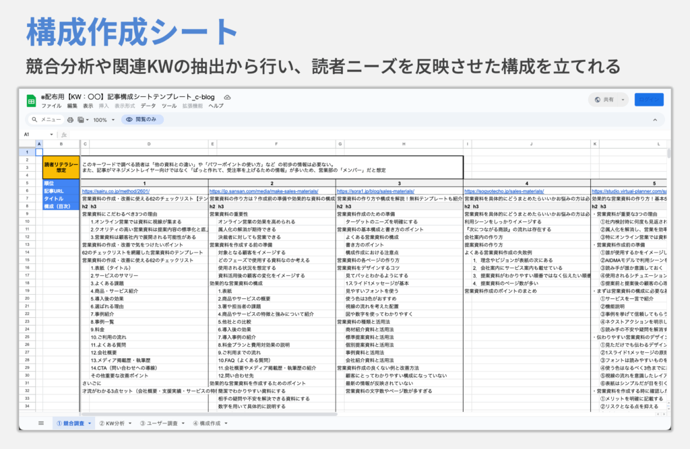Open the A1 name box dropdown
This screenshot has width=690, height=449.
point(51,135)
